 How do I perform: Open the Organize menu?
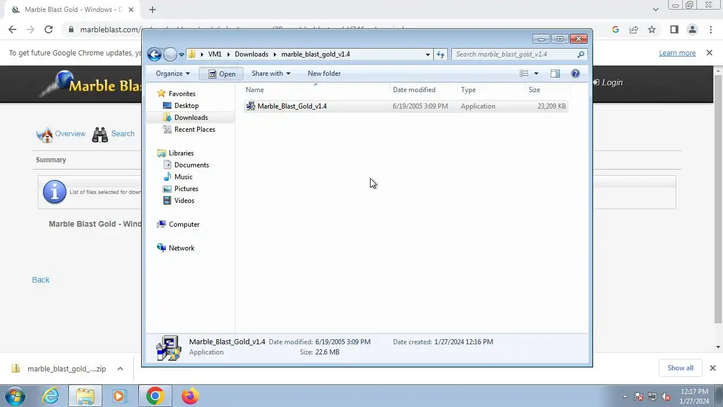tap(173, 73)
